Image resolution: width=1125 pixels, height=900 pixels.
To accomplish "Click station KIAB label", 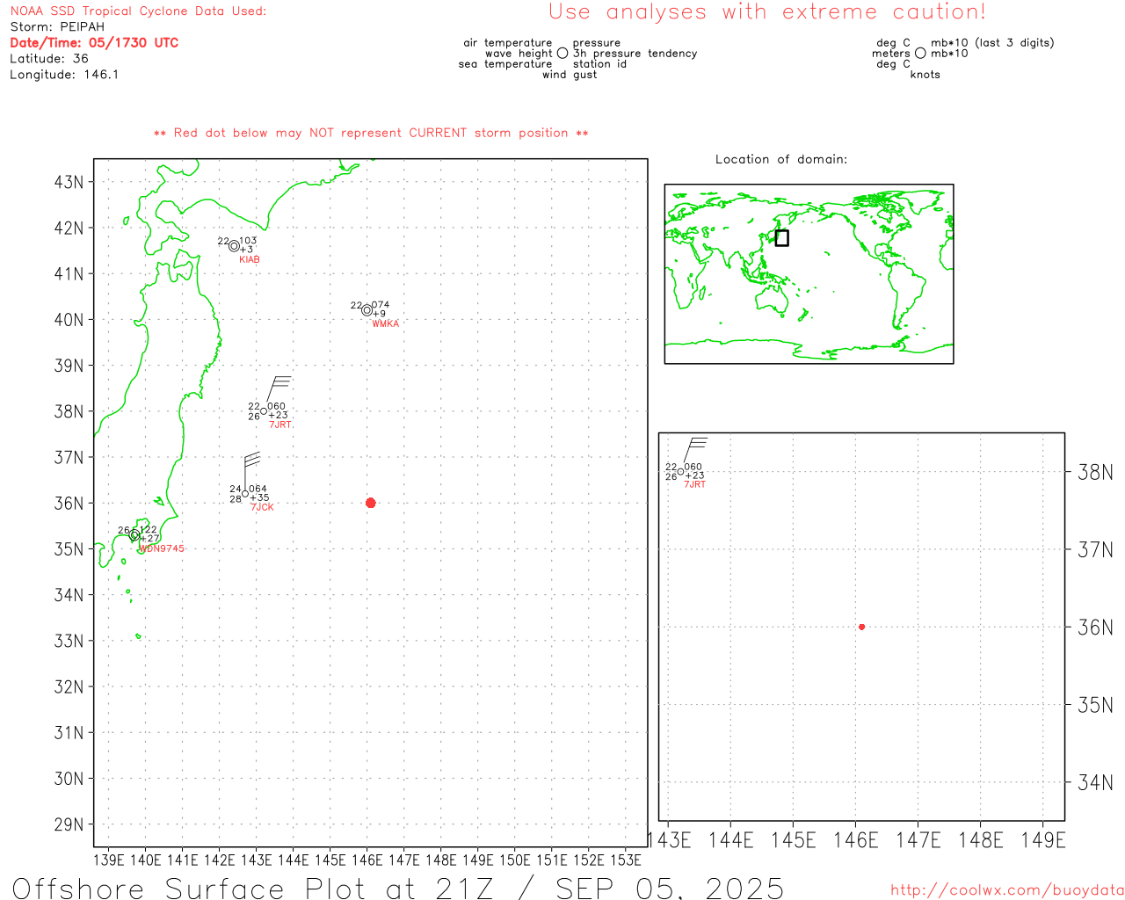I will pyautogui.click(x=250, y=259).
